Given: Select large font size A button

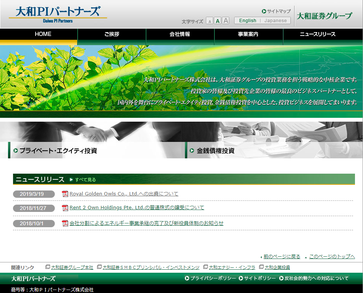Looking at the screenshot, I should [x=226, y=21].
